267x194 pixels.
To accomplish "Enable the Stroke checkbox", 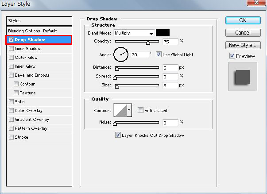I will (11, 137).
